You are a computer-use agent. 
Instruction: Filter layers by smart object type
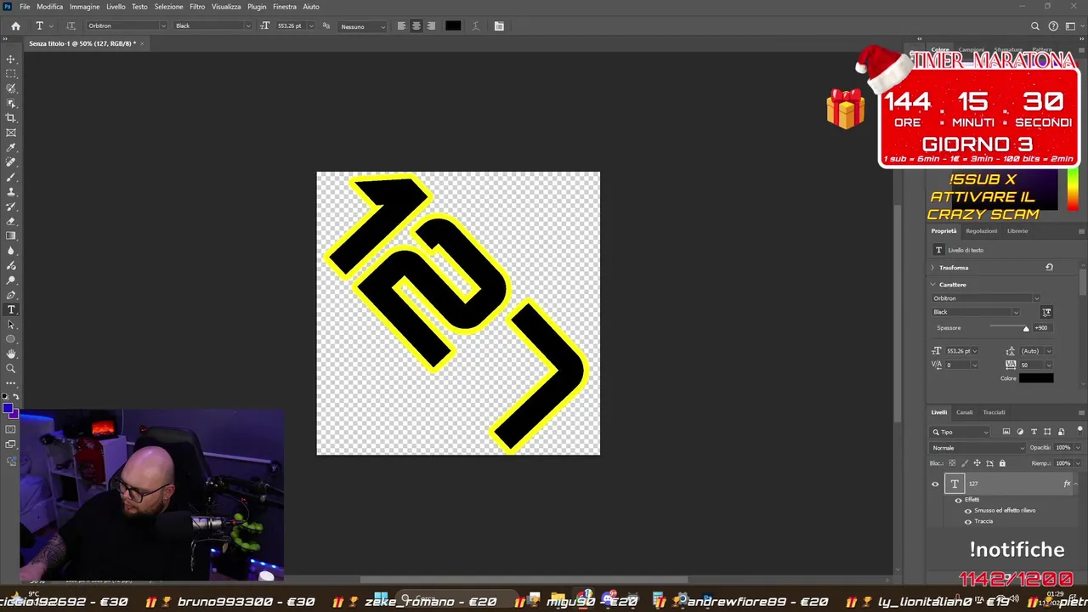point(1061,432)
